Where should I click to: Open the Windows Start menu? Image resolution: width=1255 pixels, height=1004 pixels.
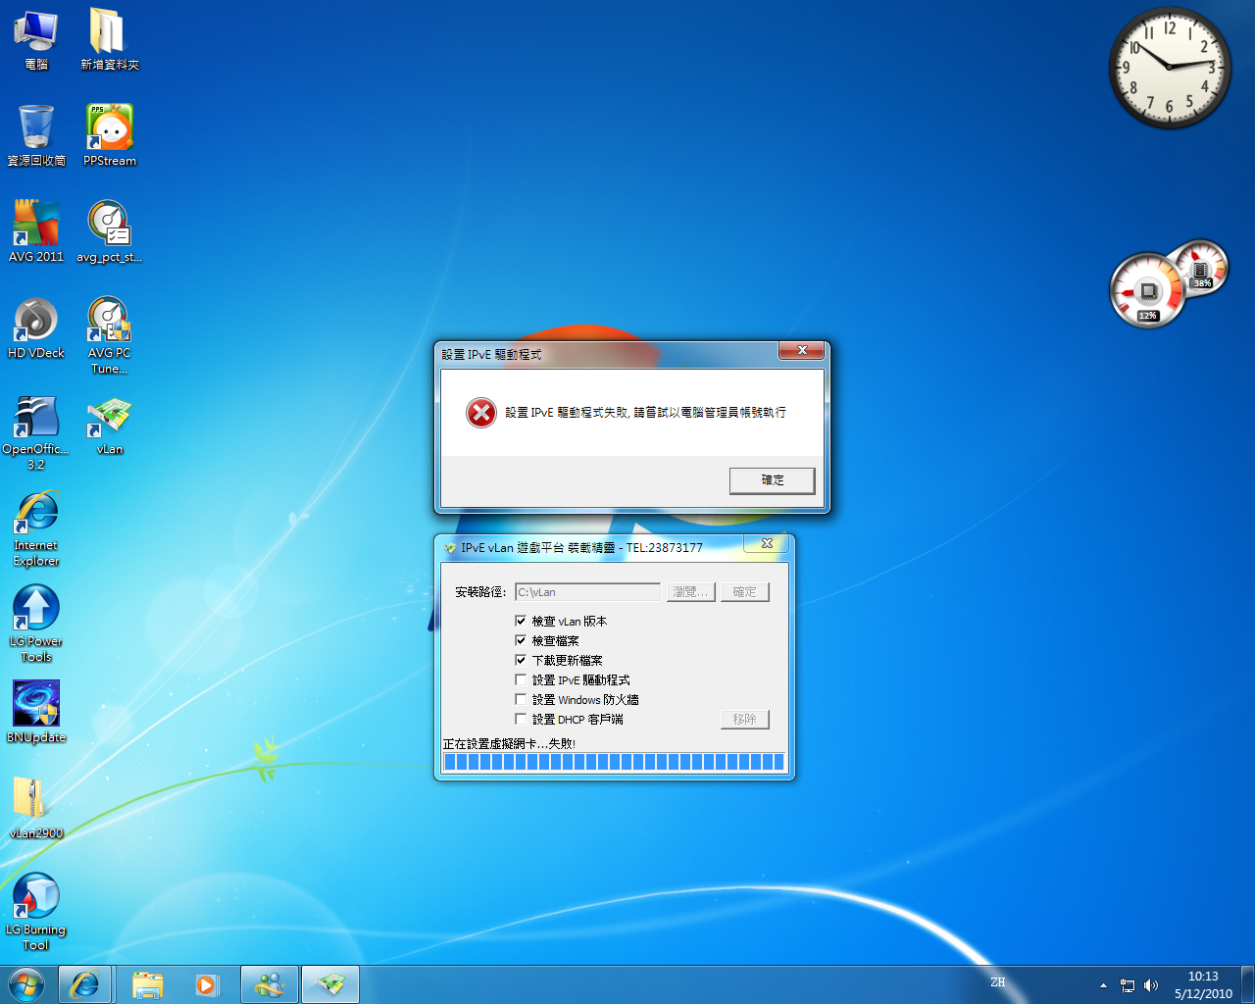26,984
